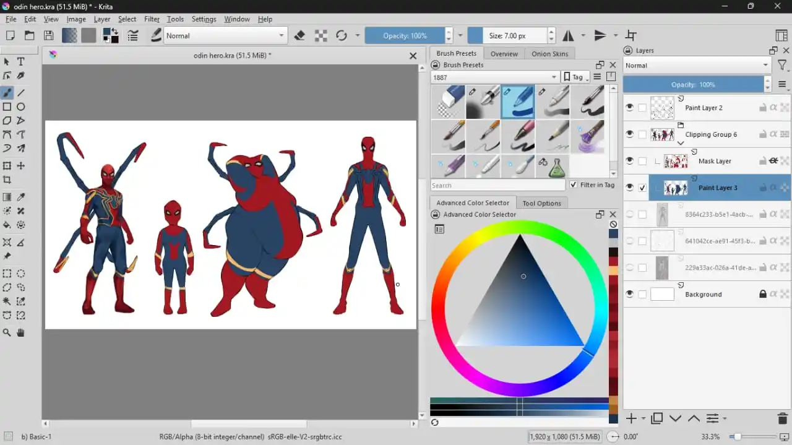Switch to the Onion Skins tab
The width and height of the screenshot is (792, 445).
tap(549, 54)
